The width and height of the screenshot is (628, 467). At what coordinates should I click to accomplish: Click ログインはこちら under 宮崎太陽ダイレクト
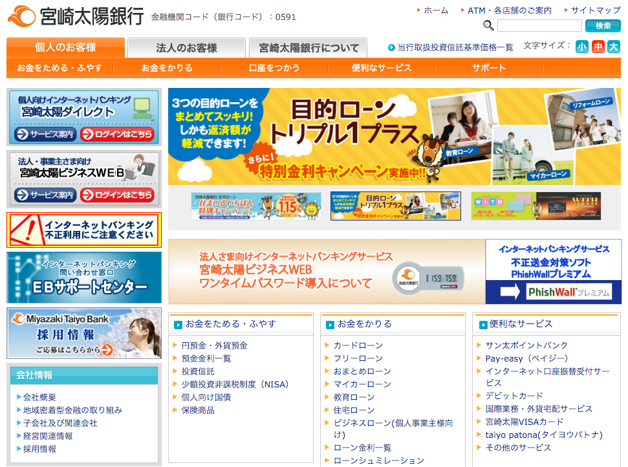117,134
